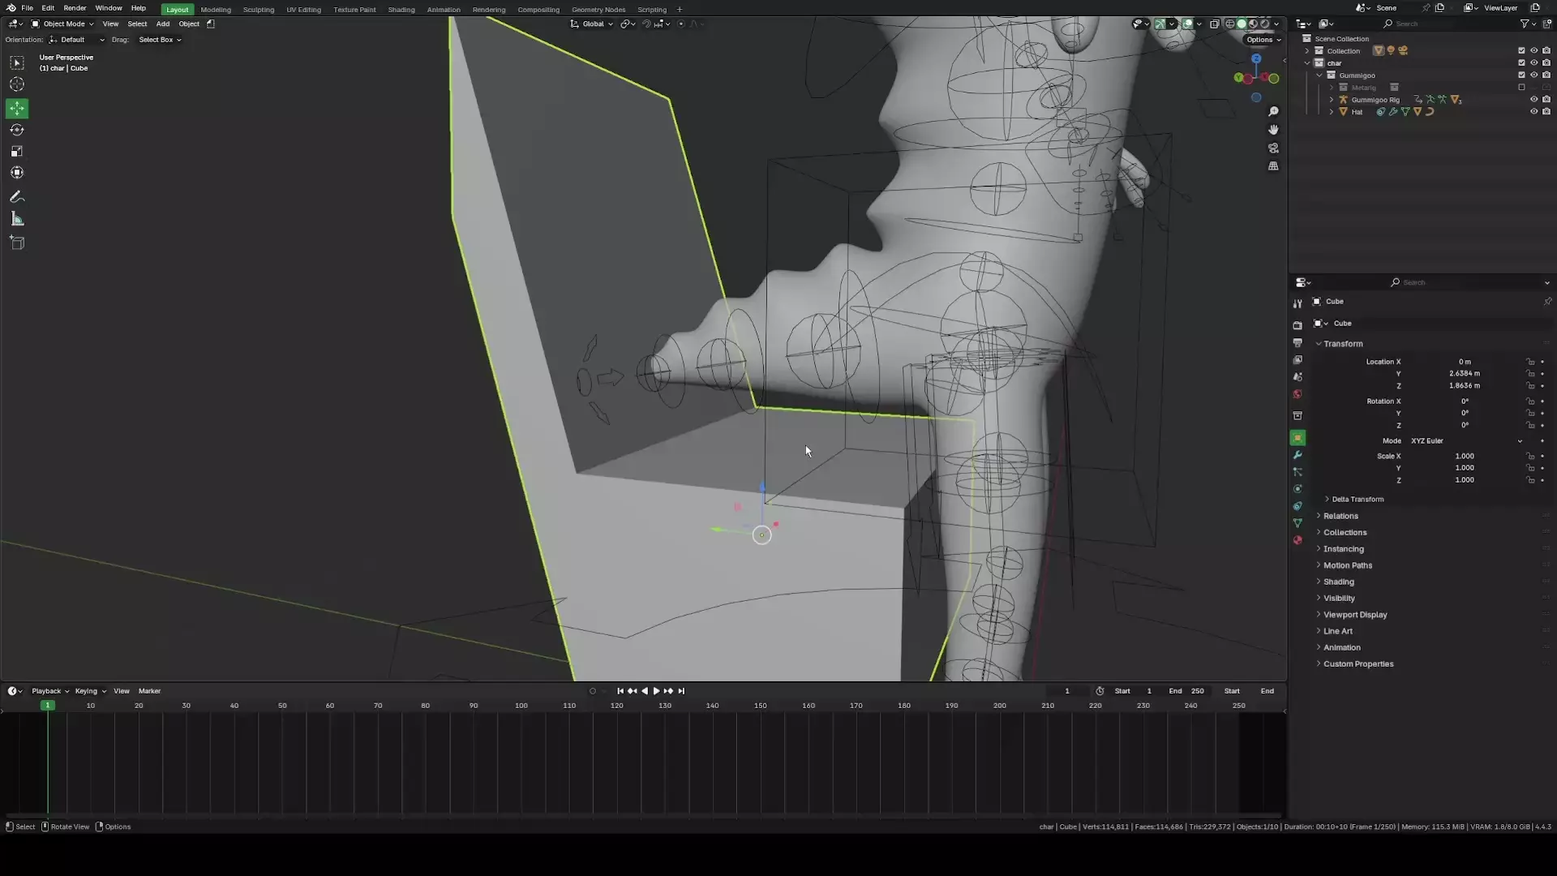
Task: Open the Object Mode dropdown
Action: point(63,24)
